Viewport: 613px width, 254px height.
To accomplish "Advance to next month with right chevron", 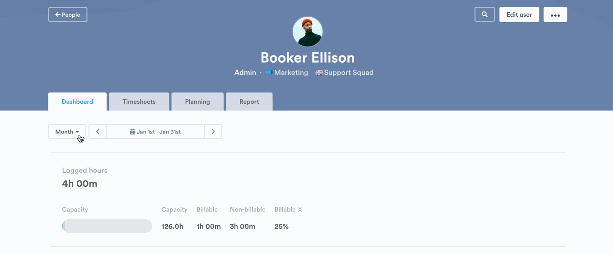I will coord(213,132).
